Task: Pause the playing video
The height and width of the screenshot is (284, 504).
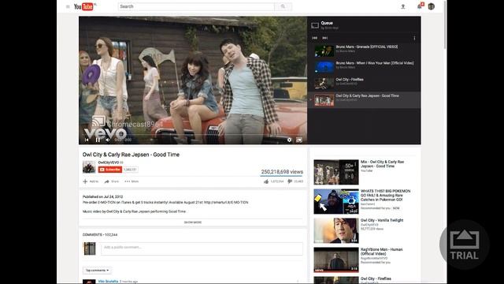Action: coord(98,140)
